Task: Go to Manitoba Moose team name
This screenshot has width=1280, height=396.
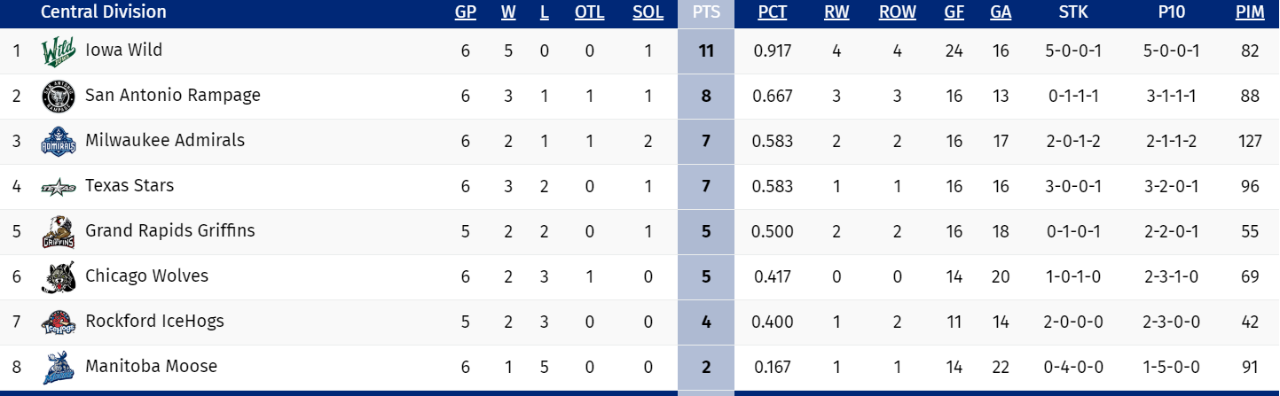Action: (x=151, y=367)
